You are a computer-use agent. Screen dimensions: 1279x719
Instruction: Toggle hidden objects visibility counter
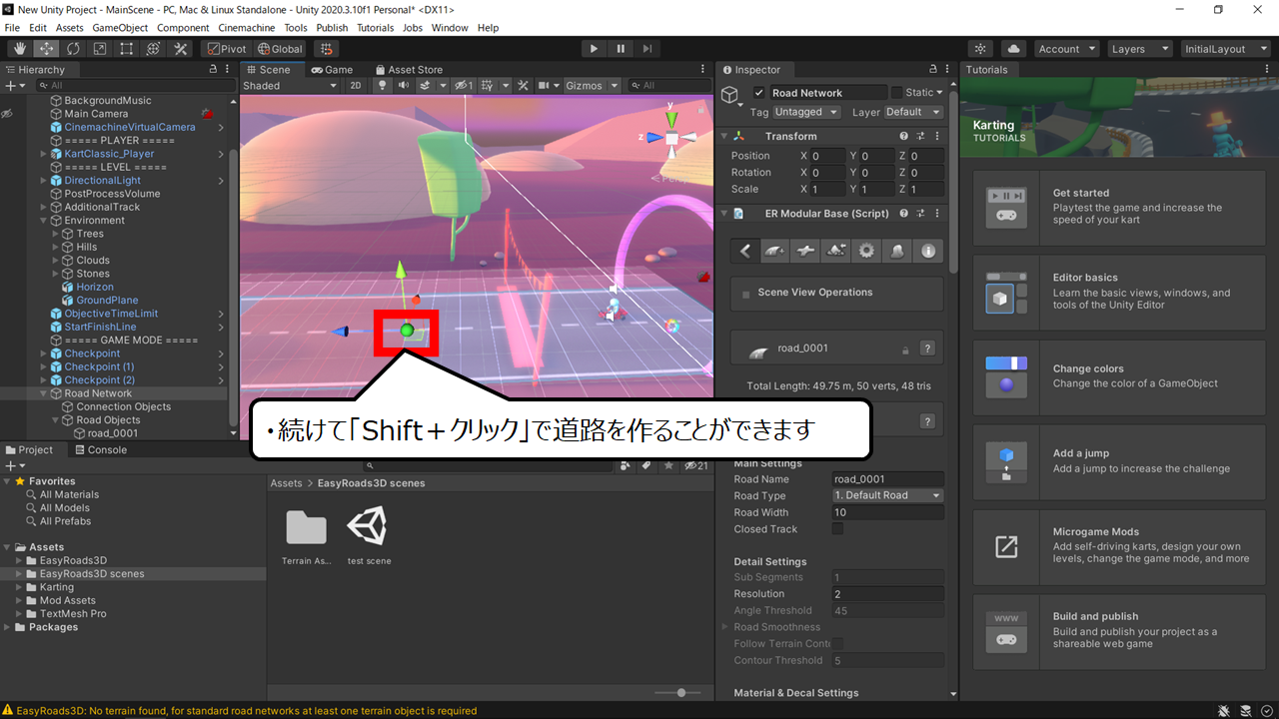coord(463,86)
